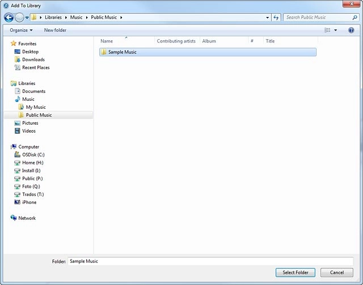Open OSDisk (C:) drive
The width and height of the screenshot is (363, 285).
[33, 155]
